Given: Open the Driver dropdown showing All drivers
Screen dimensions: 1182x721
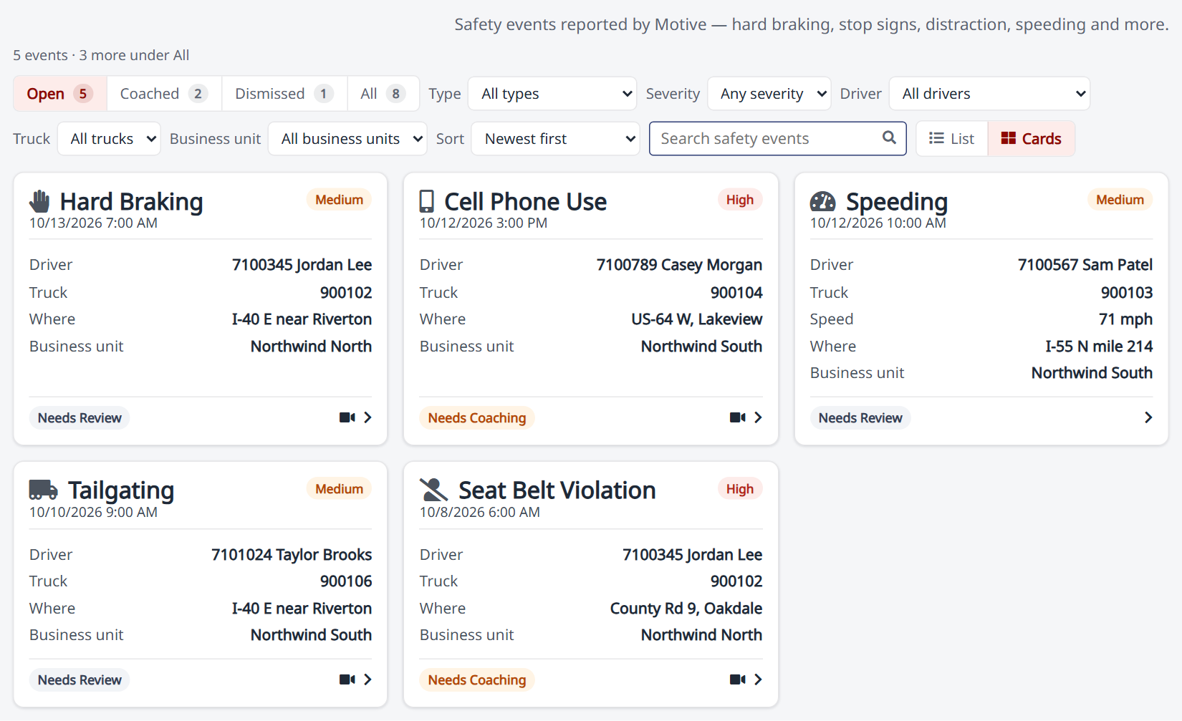Looking at the screenshot, I should point(989,94).
